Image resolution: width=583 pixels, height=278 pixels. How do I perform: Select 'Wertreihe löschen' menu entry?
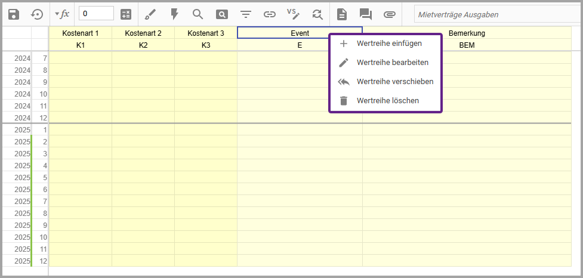387,101
